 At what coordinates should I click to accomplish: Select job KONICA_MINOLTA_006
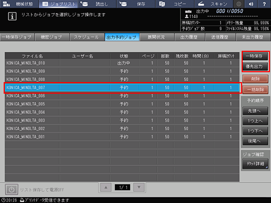tap(122, 96)
